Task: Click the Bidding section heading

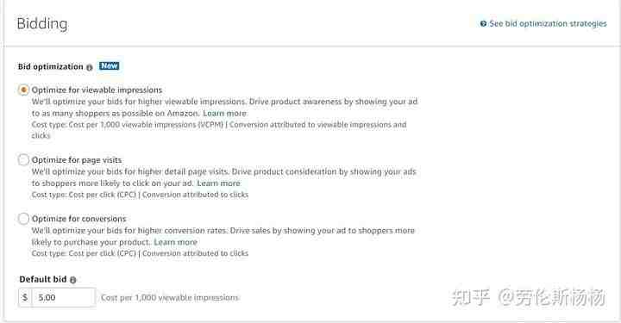Action: (x=42, y=23)
